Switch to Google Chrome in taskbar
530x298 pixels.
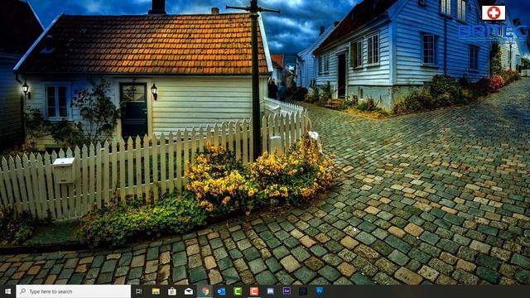coord(205,291)
